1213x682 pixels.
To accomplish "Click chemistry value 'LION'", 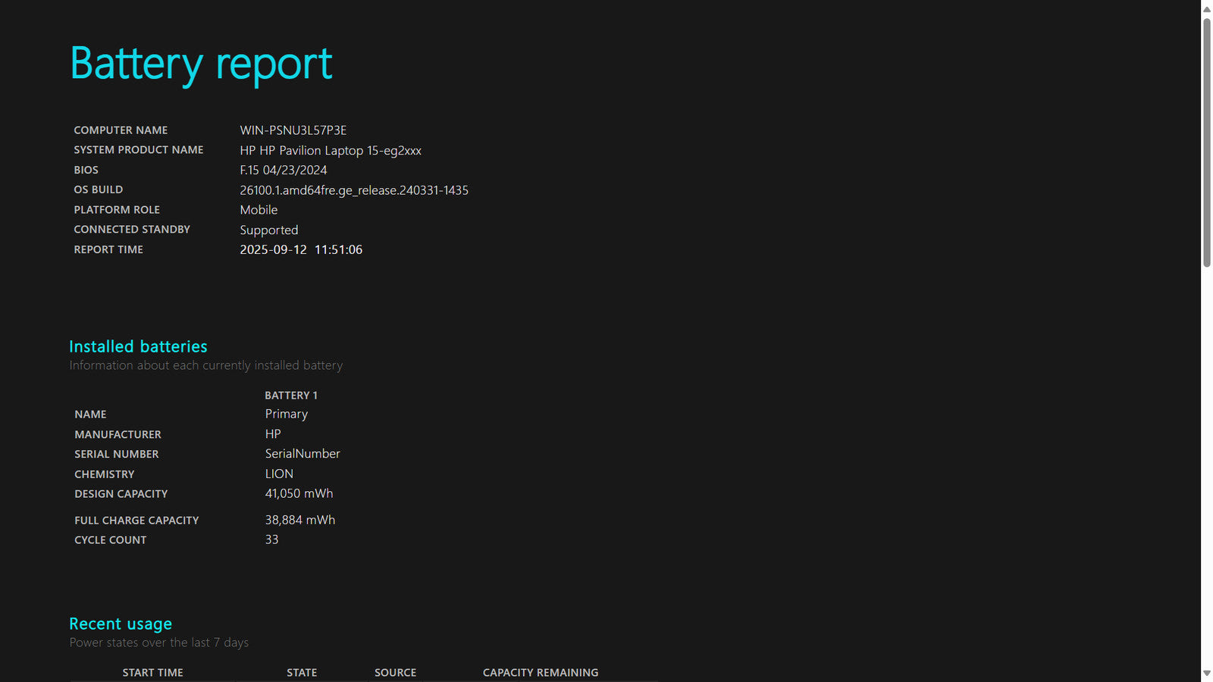I will [x=279, y=474].
